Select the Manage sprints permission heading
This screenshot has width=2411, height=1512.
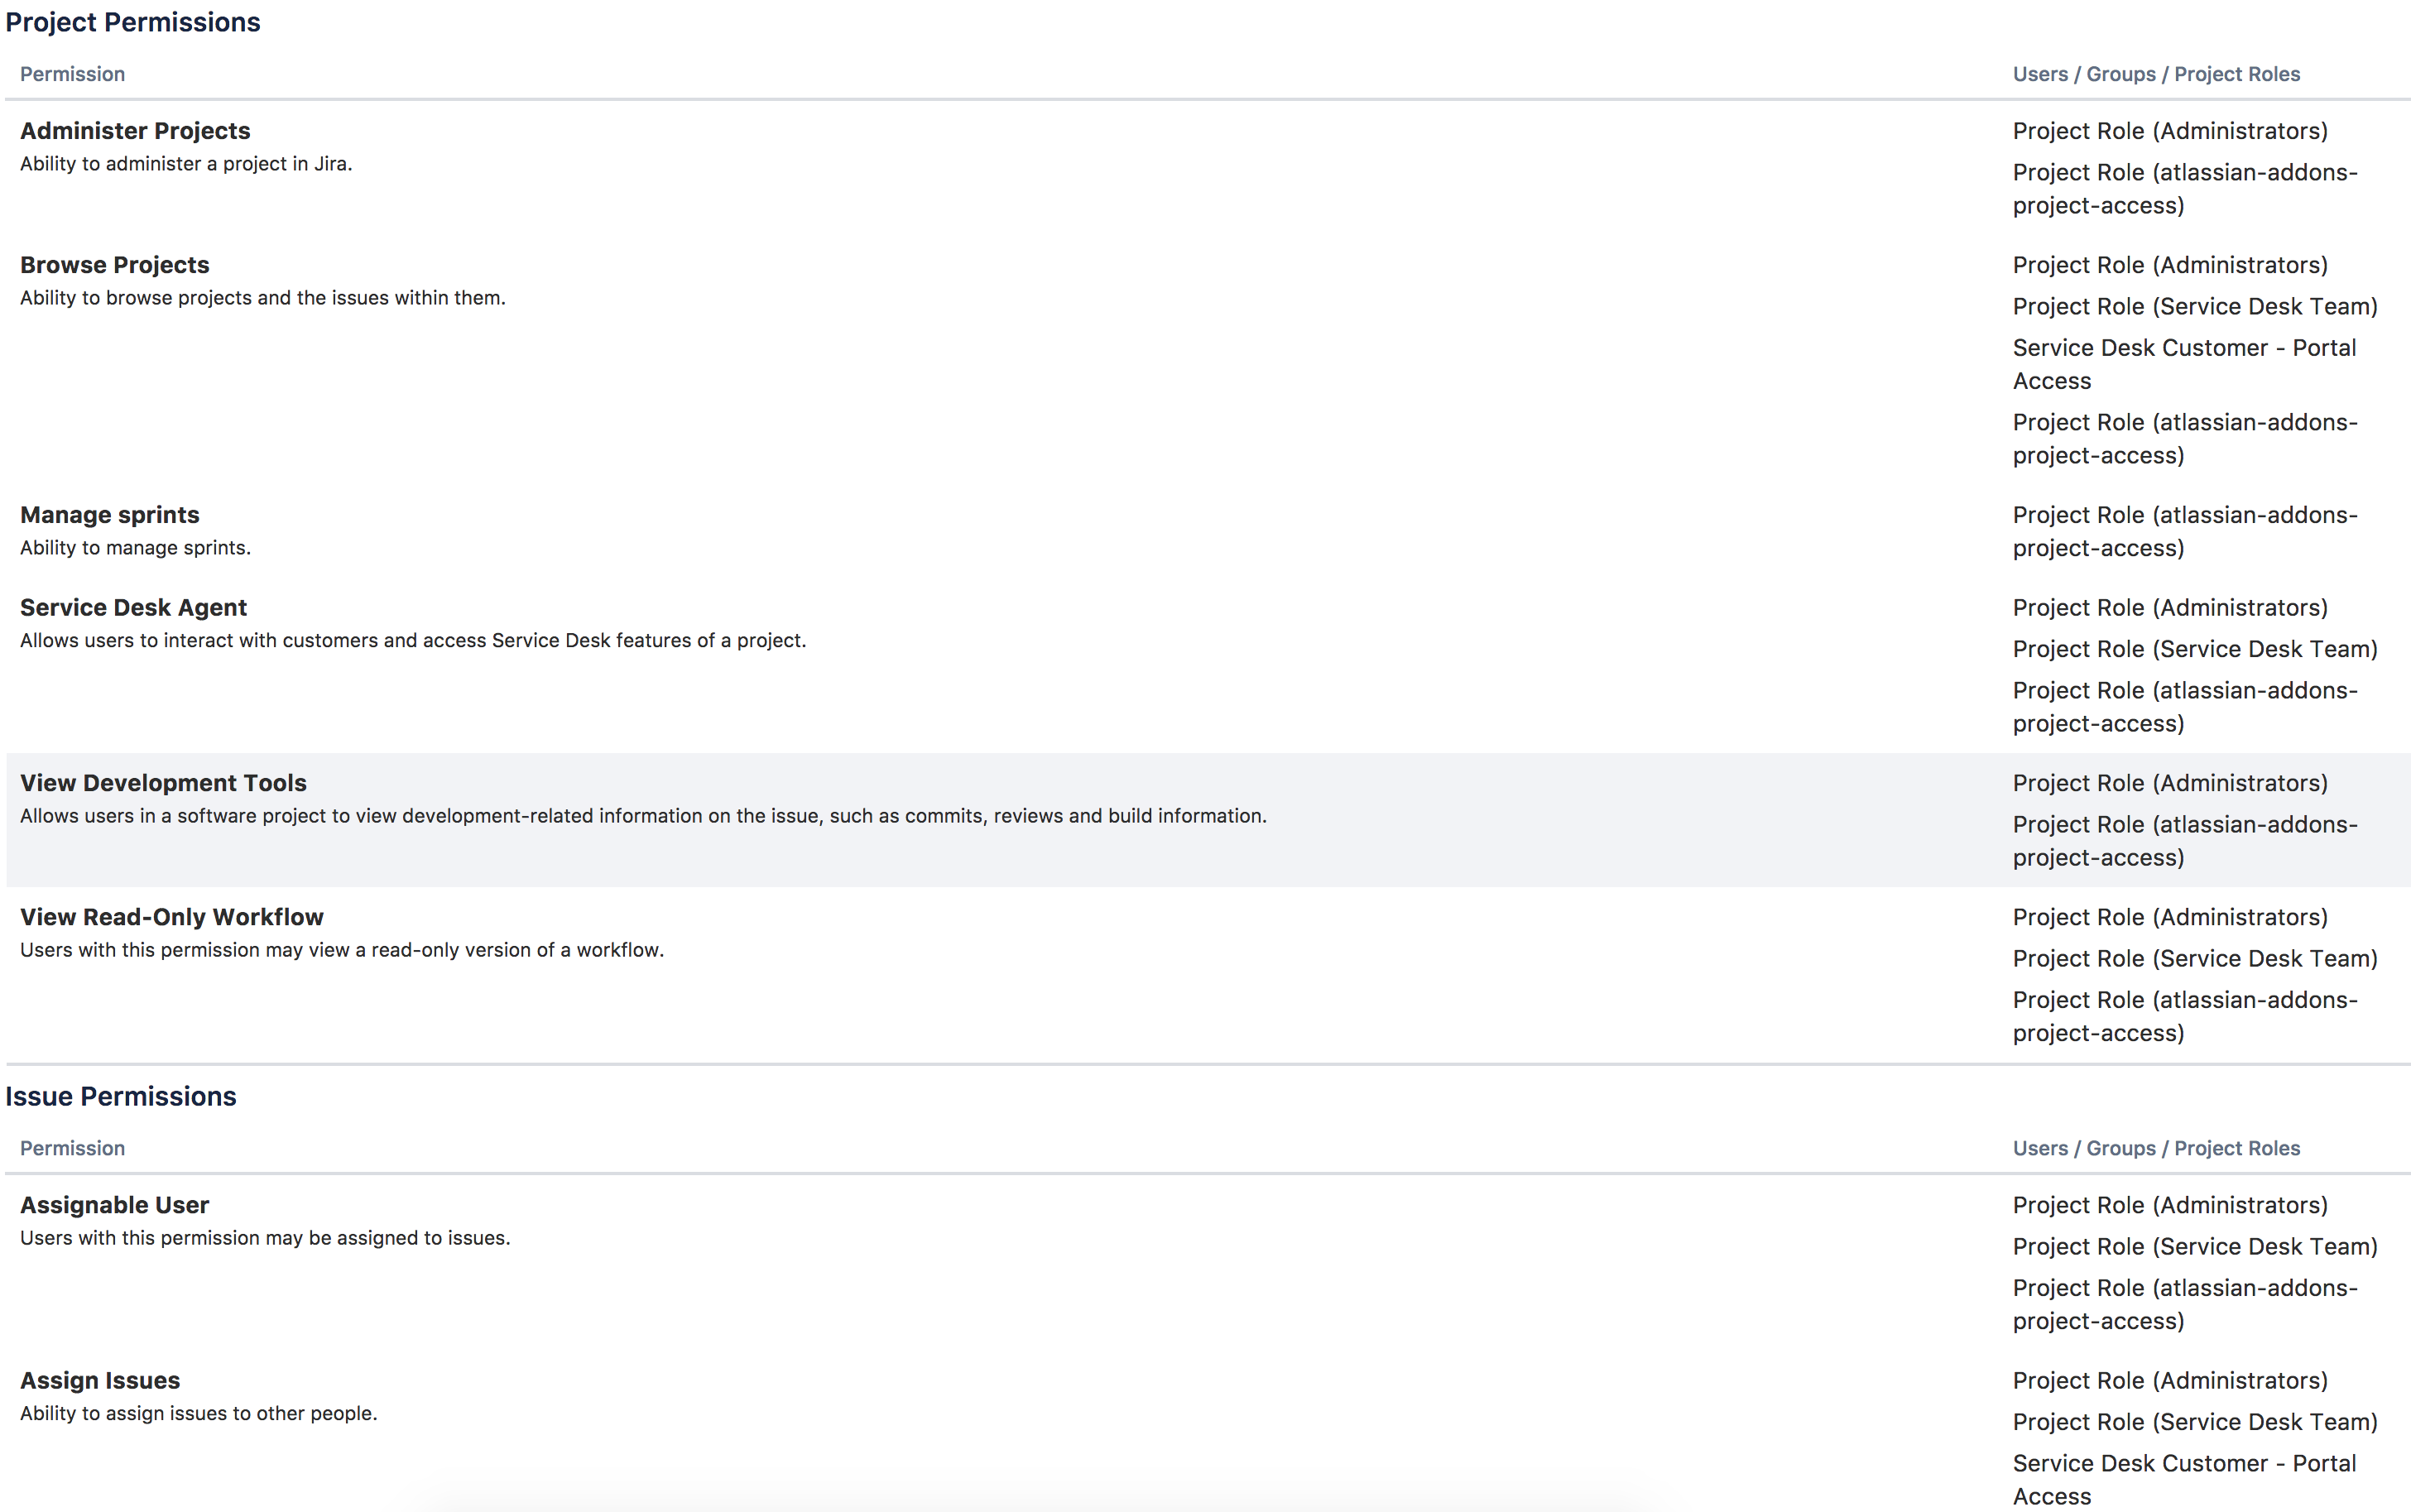tap(110, 515)
